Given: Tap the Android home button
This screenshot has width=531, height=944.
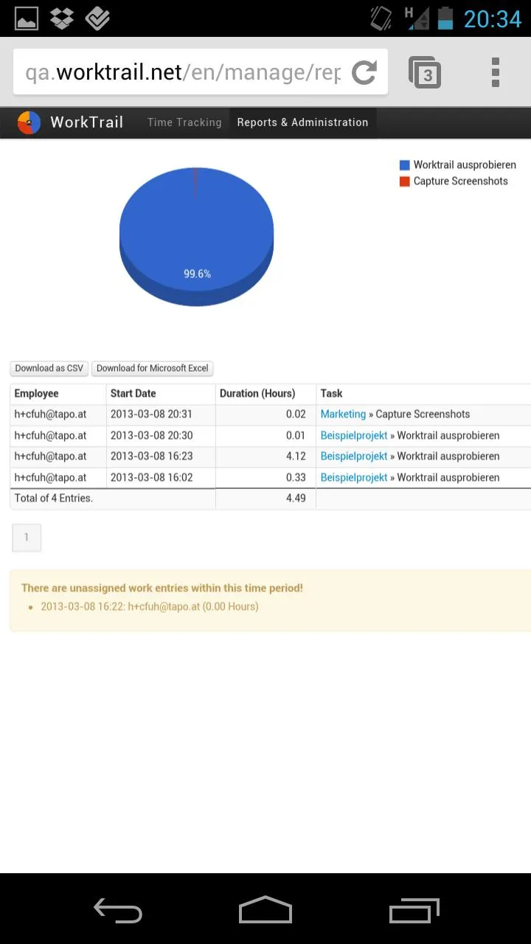Looking at the screenshot, I should (x=265, y=909).
